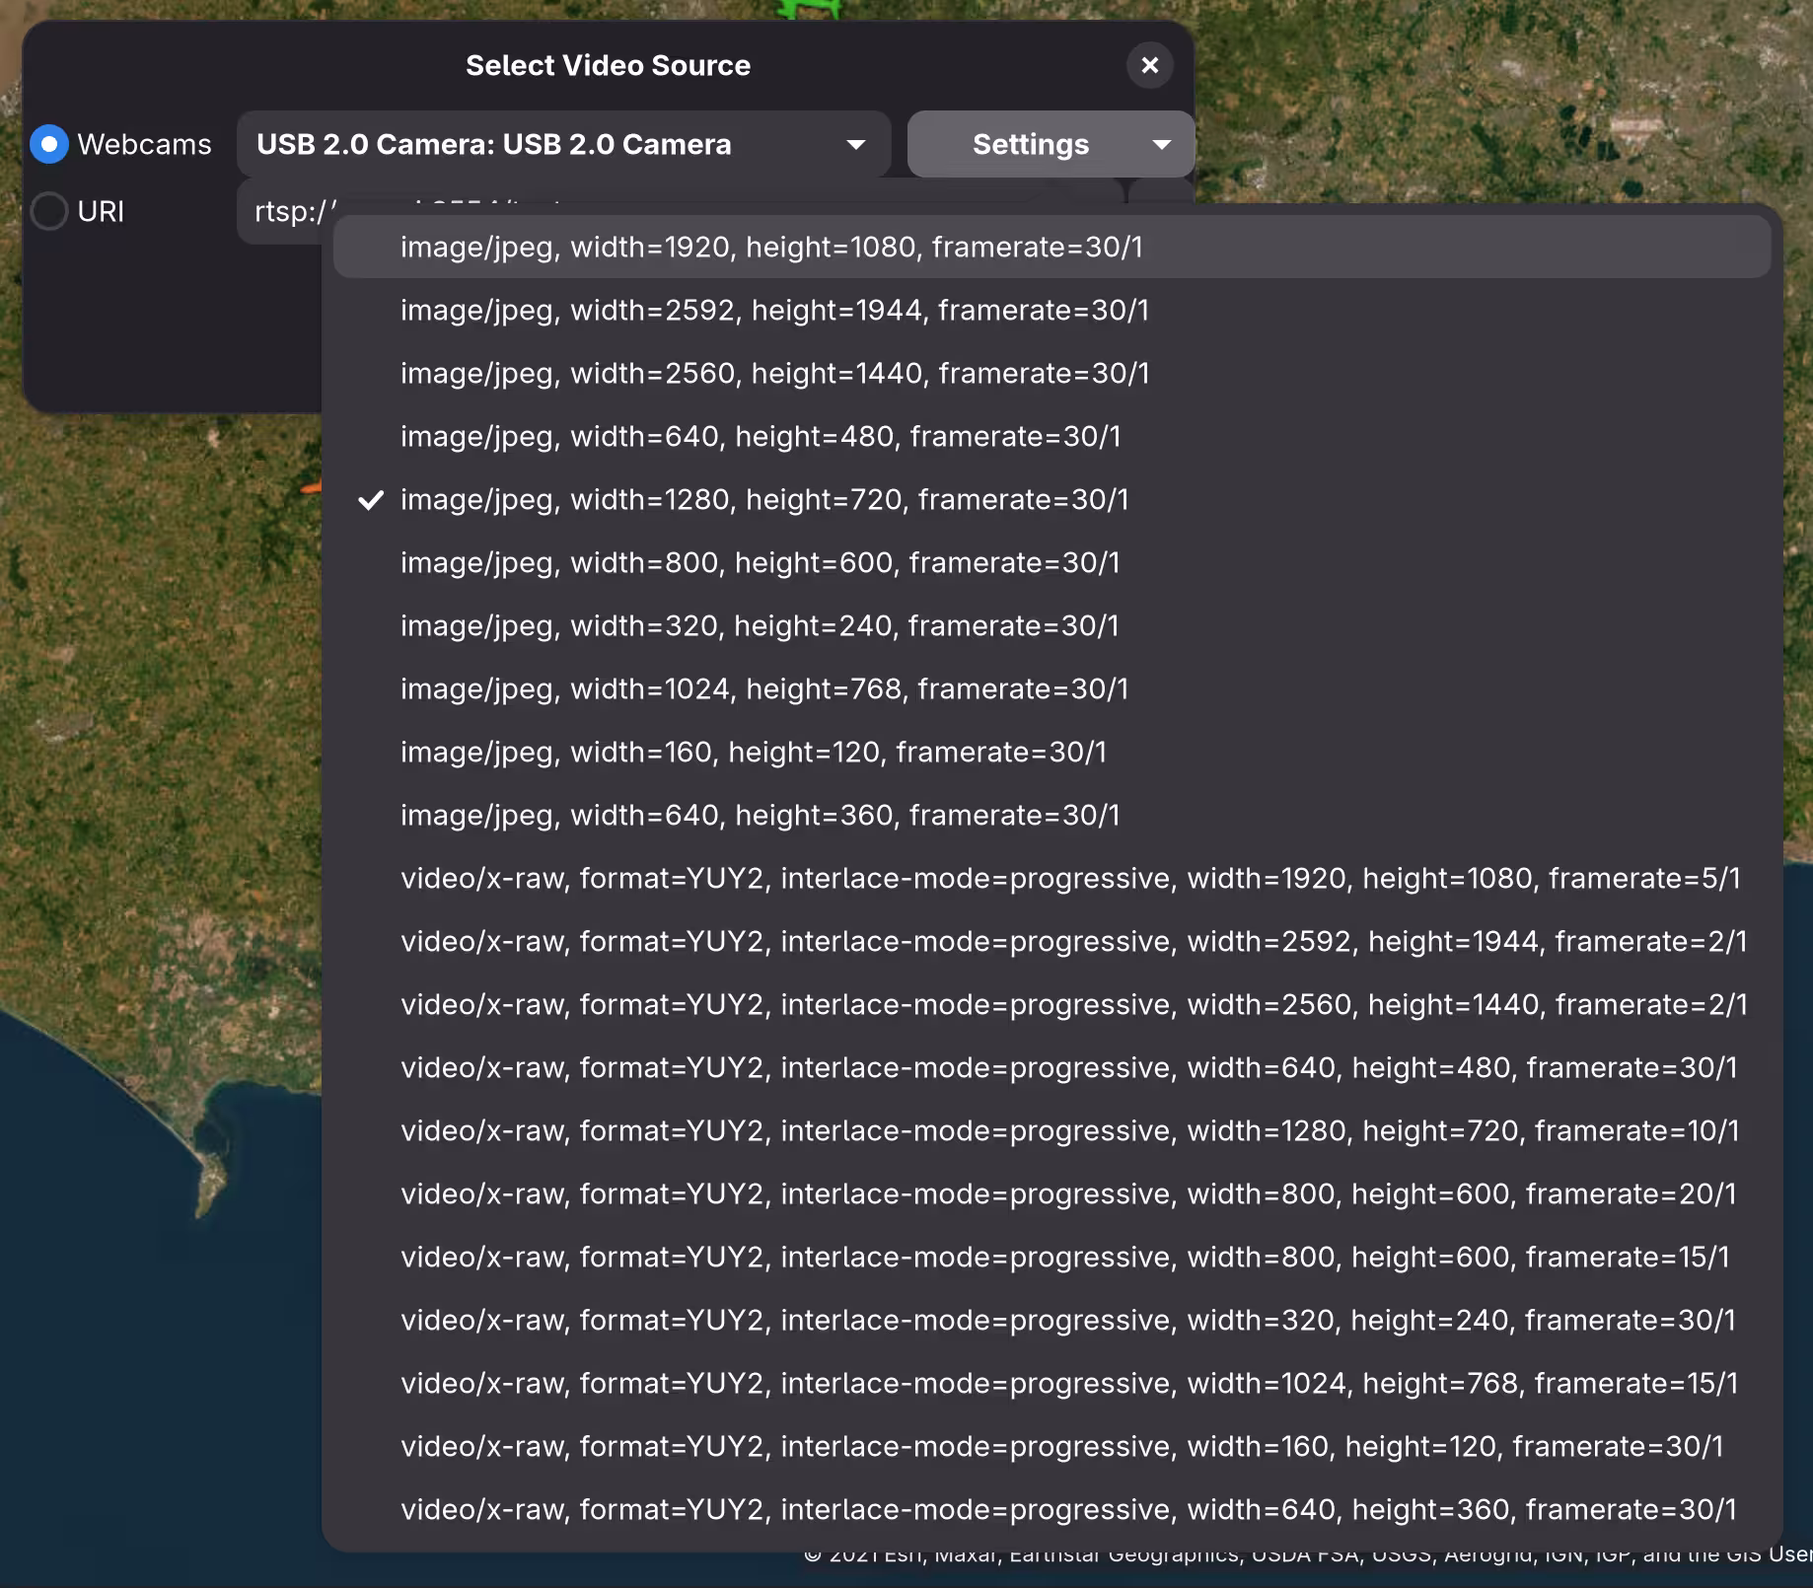The image size is (1813, 1588).
Task: Select checked image/jpeg 1280x720 option
Action: pyautogui.click(x=764, y=499)
